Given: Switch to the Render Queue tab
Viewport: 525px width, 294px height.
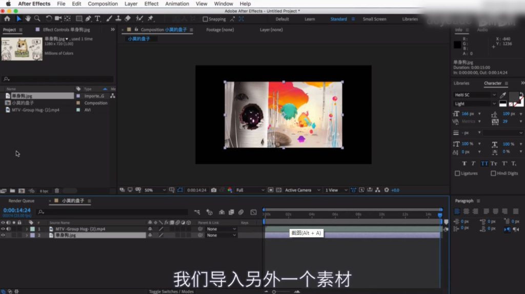Looking at the screenshot, I should tap(22, 201).
